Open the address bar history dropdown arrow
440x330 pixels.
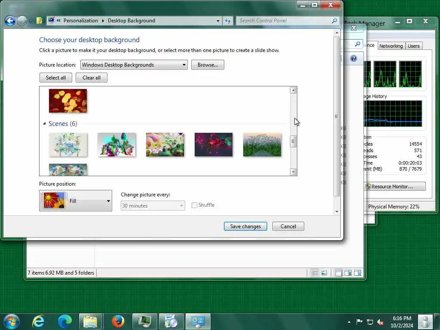[x=218, y=21]
